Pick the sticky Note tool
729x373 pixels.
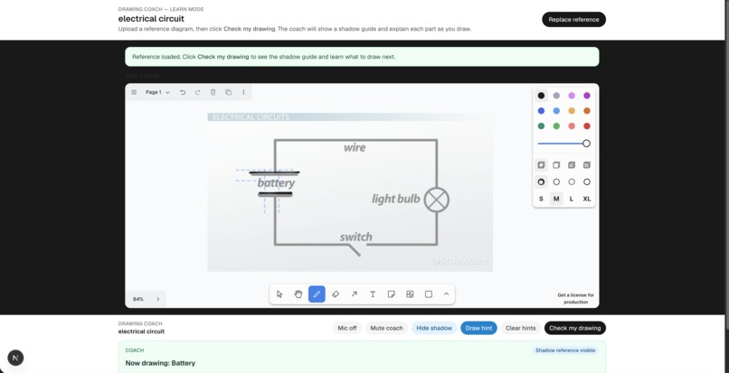pyautogui.click(x=391, y=294)
